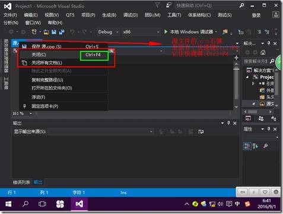Click the green Start debugging play icon
This screenshot has width=283, height=214.
pos(166,31)
